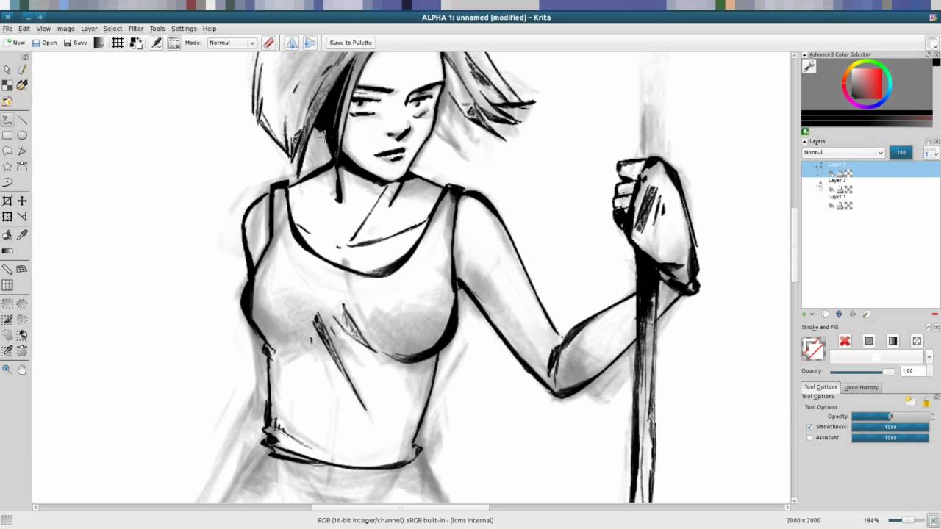Enable the Assistant checkbox in Tool Options
The height and width of the screenshot is (529, 941).
[809, 437]
